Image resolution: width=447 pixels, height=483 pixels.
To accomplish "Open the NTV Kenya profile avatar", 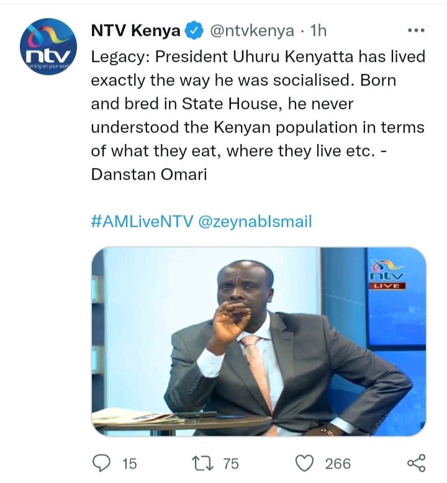I will (48, 47).
